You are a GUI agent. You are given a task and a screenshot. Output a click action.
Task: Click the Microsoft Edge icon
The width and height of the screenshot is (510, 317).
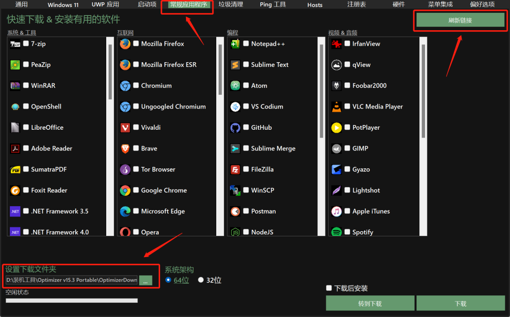point(125,211)
